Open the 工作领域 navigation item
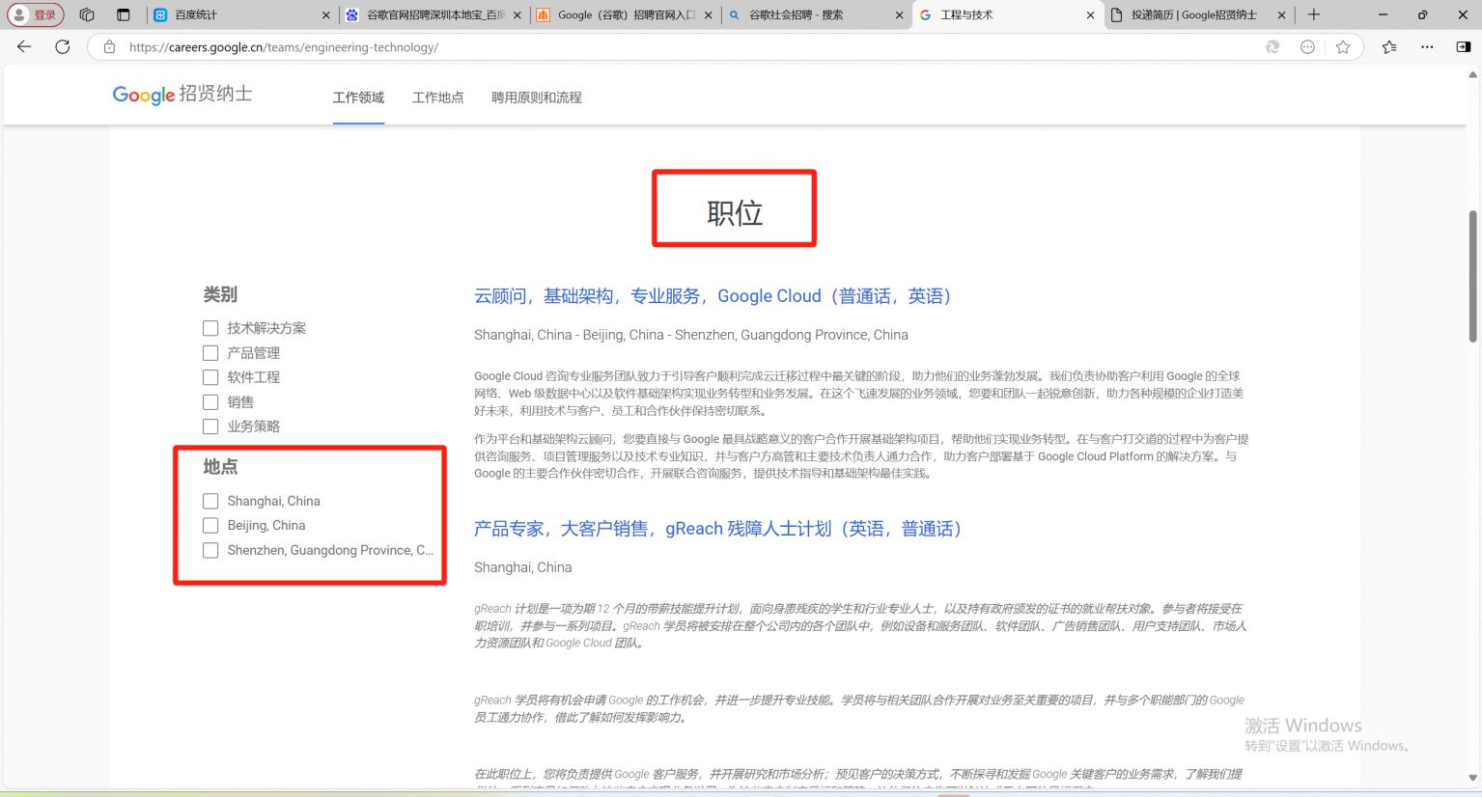 tap(358, 97)
